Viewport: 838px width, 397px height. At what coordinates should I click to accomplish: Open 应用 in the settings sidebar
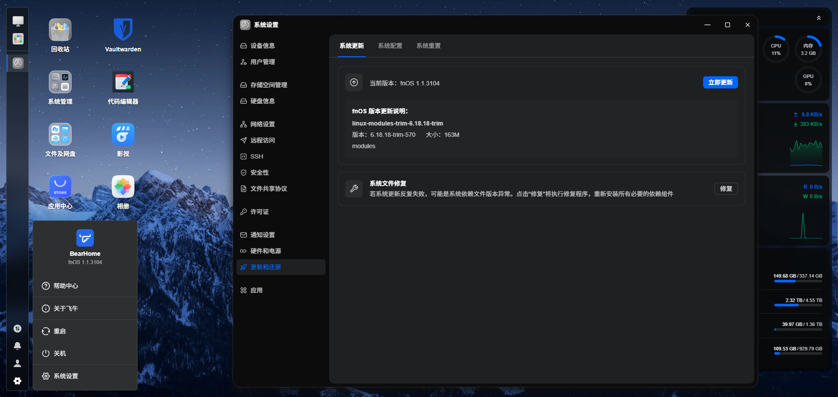[x=281, y=290]
